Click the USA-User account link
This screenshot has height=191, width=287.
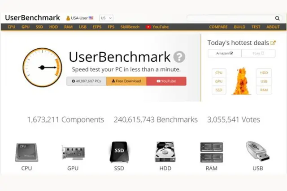point(79,18)
